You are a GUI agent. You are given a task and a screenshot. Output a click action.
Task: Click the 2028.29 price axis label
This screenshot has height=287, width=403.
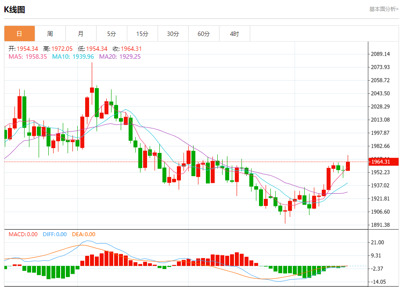click(380, 107)
